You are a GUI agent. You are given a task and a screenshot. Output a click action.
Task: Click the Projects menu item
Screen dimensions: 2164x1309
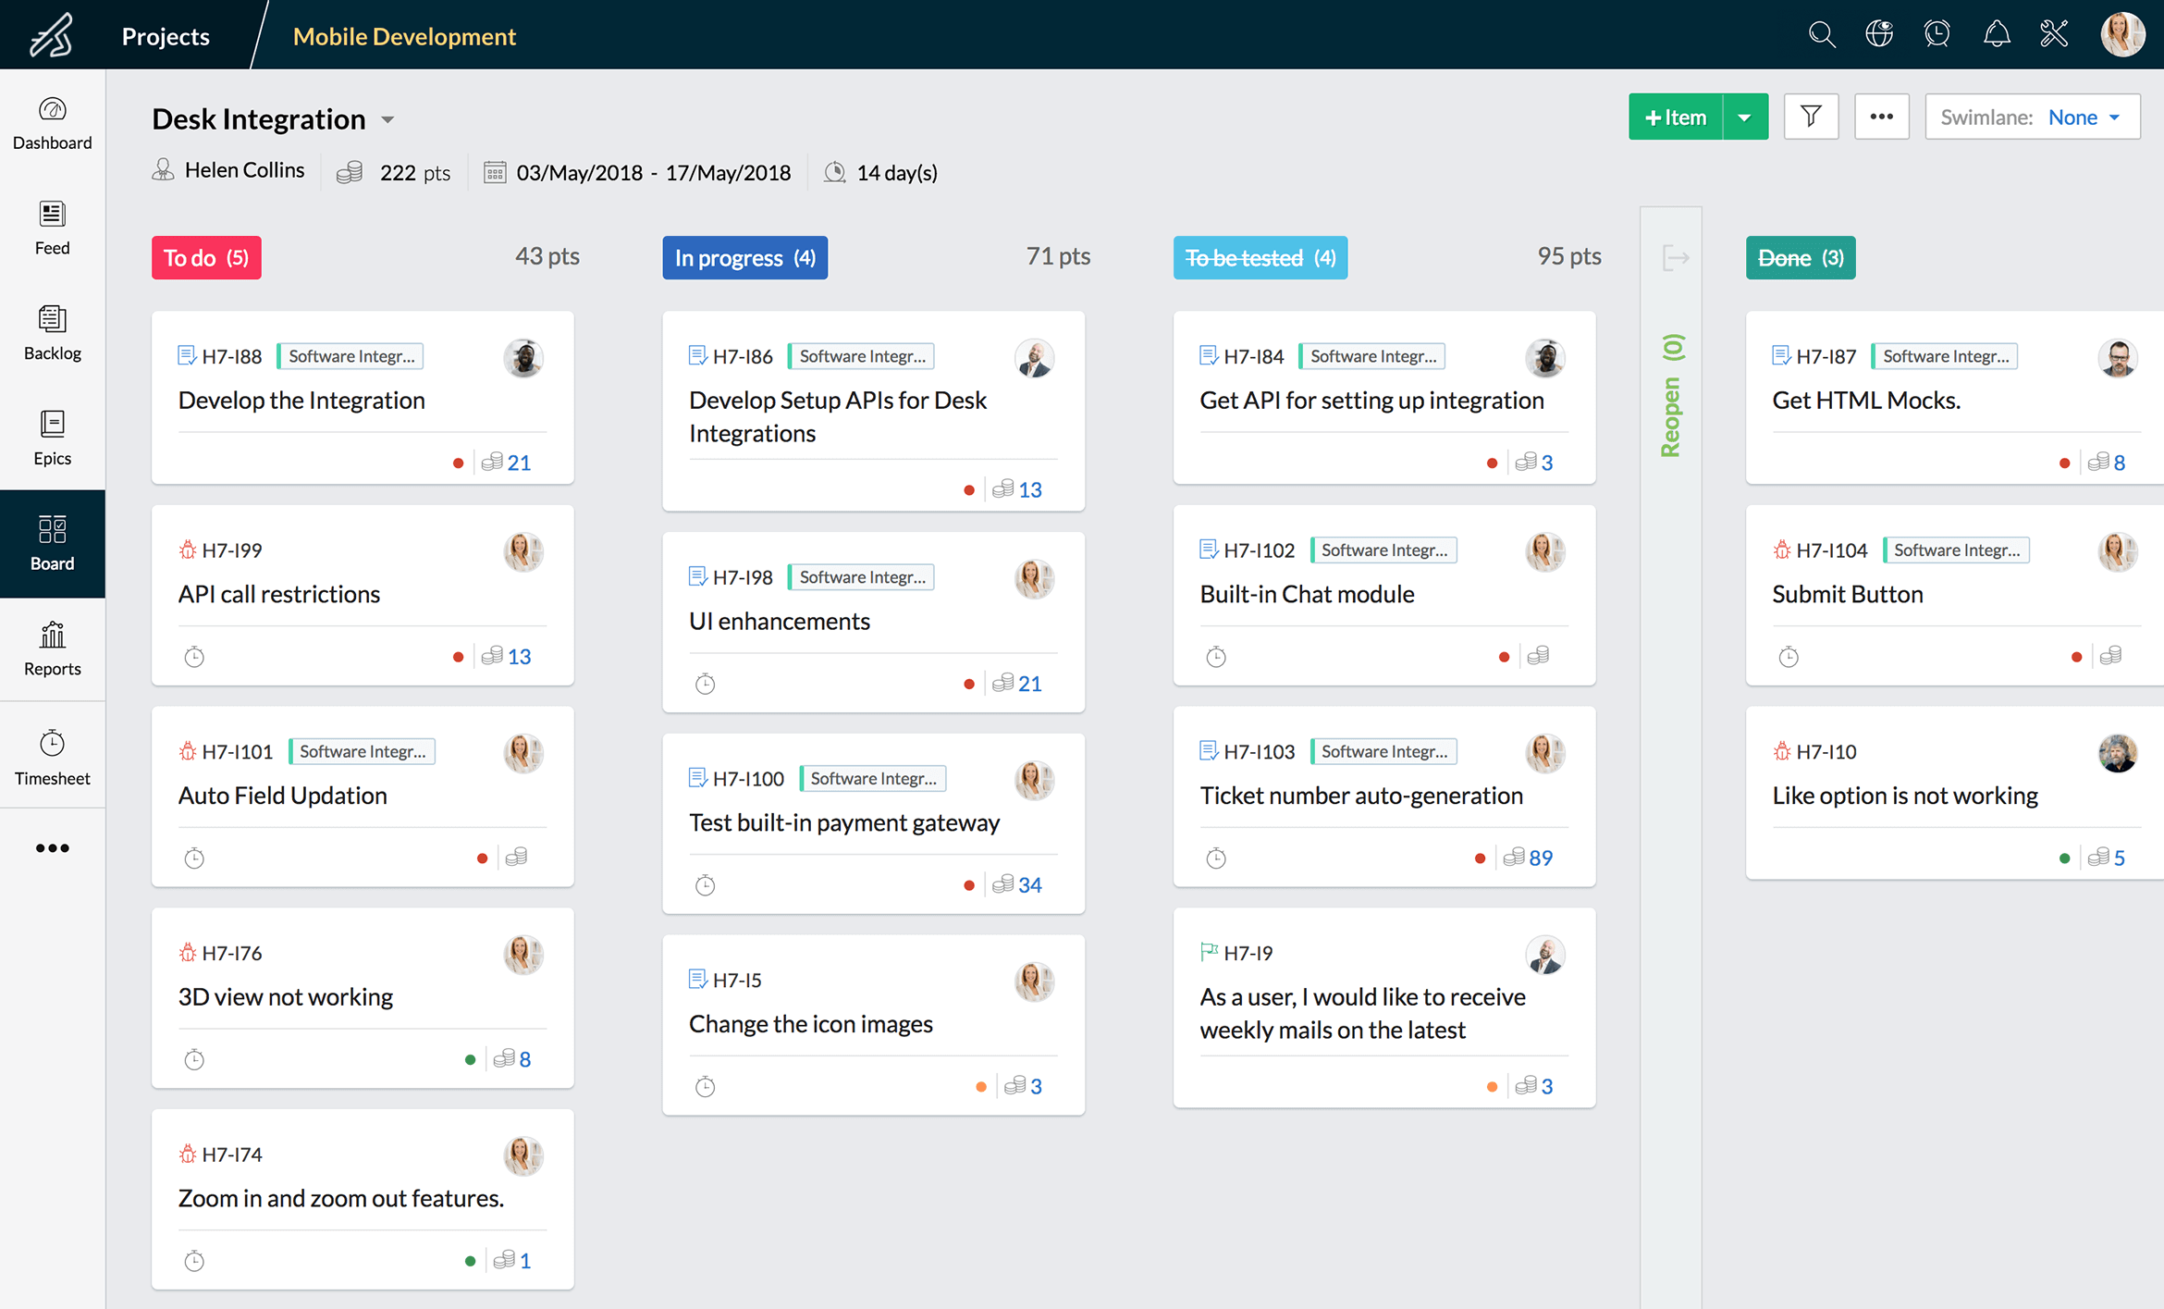(167, 34)
